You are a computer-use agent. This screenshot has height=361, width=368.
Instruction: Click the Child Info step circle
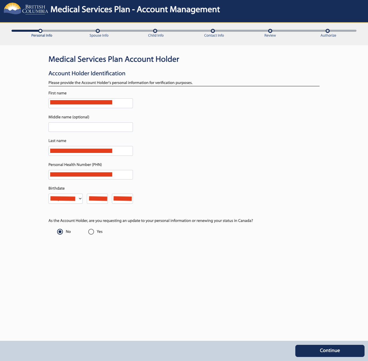(x=155, y=31)
